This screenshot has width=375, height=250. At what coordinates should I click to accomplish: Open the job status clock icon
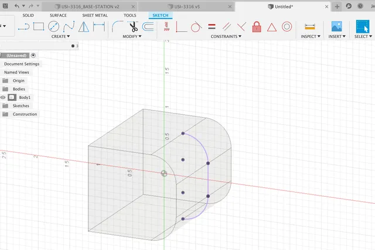(360, 6)
